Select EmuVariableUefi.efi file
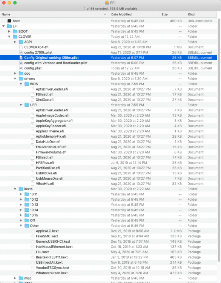The height and width of the screenshot is (283, 221). pos(108,147)
